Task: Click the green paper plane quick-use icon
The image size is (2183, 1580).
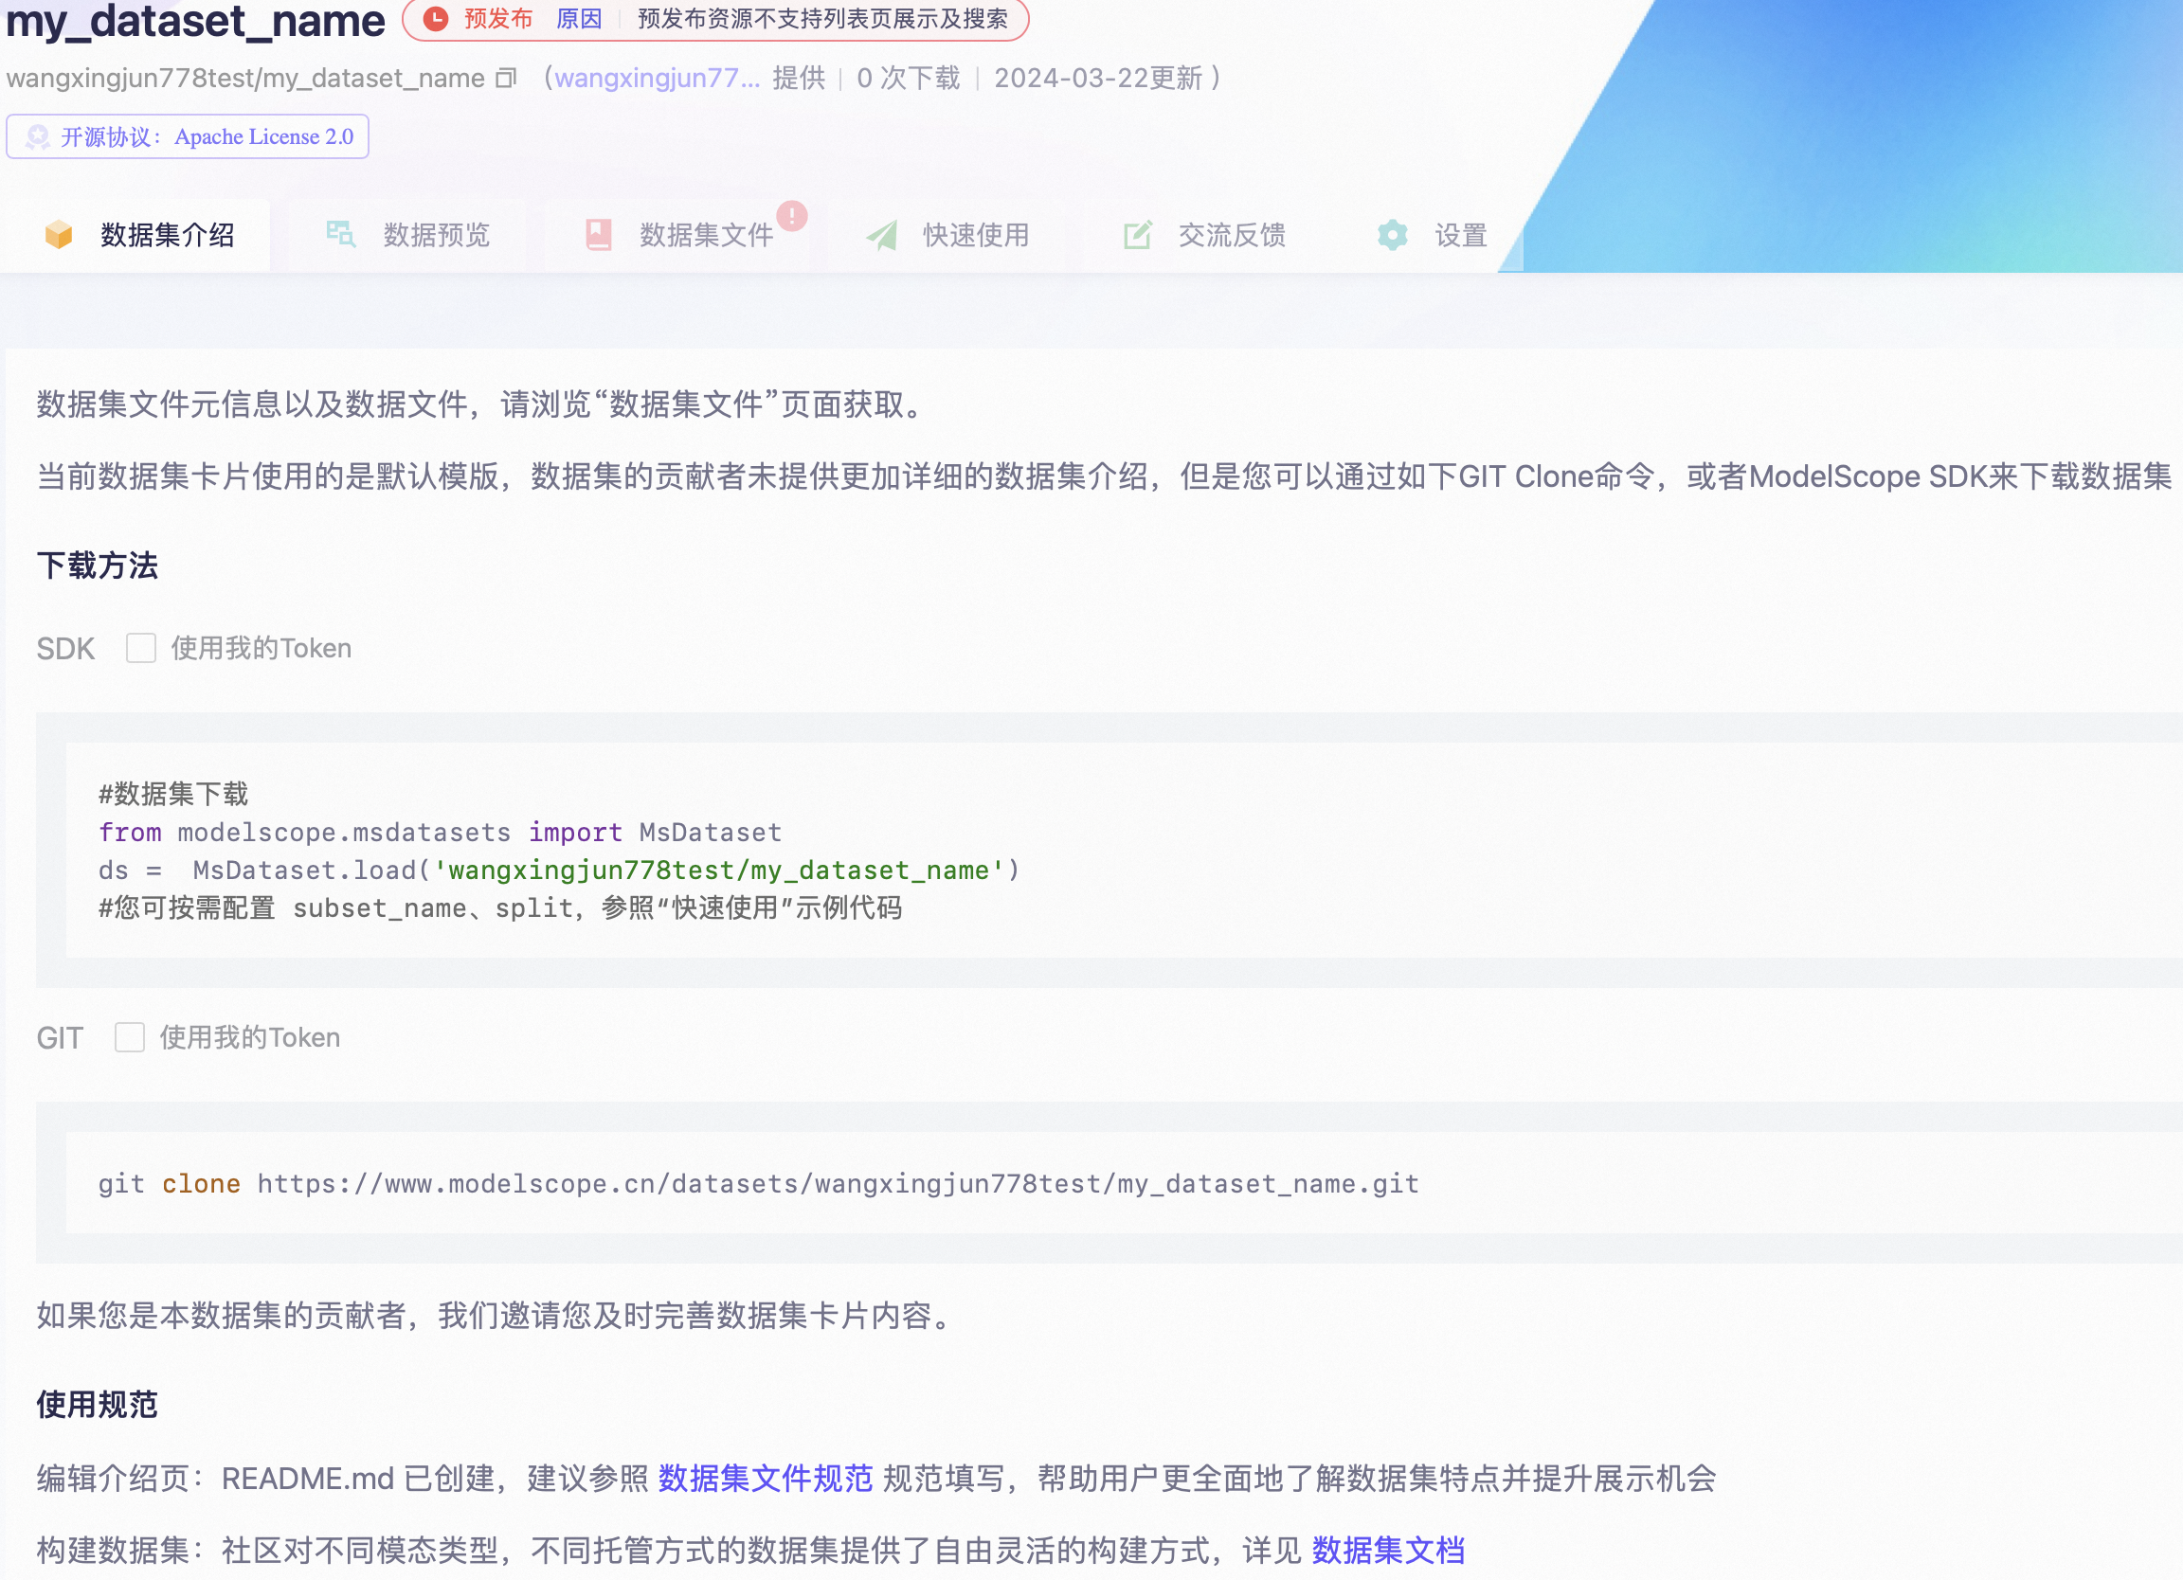Action: click(x=882, y=235)
